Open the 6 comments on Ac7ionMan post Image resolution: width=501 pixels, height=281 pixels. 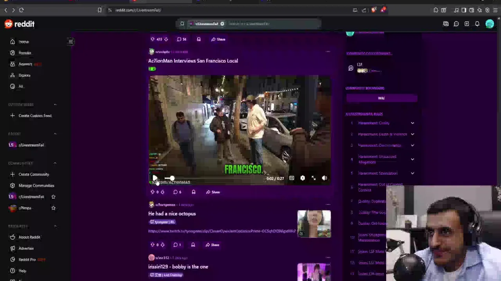point(177,192)
